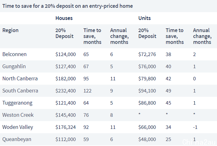The height and width of the screenshot is (146, 217).
Task: Click Woden Valley region name
Action: click(x=18, y=127)
